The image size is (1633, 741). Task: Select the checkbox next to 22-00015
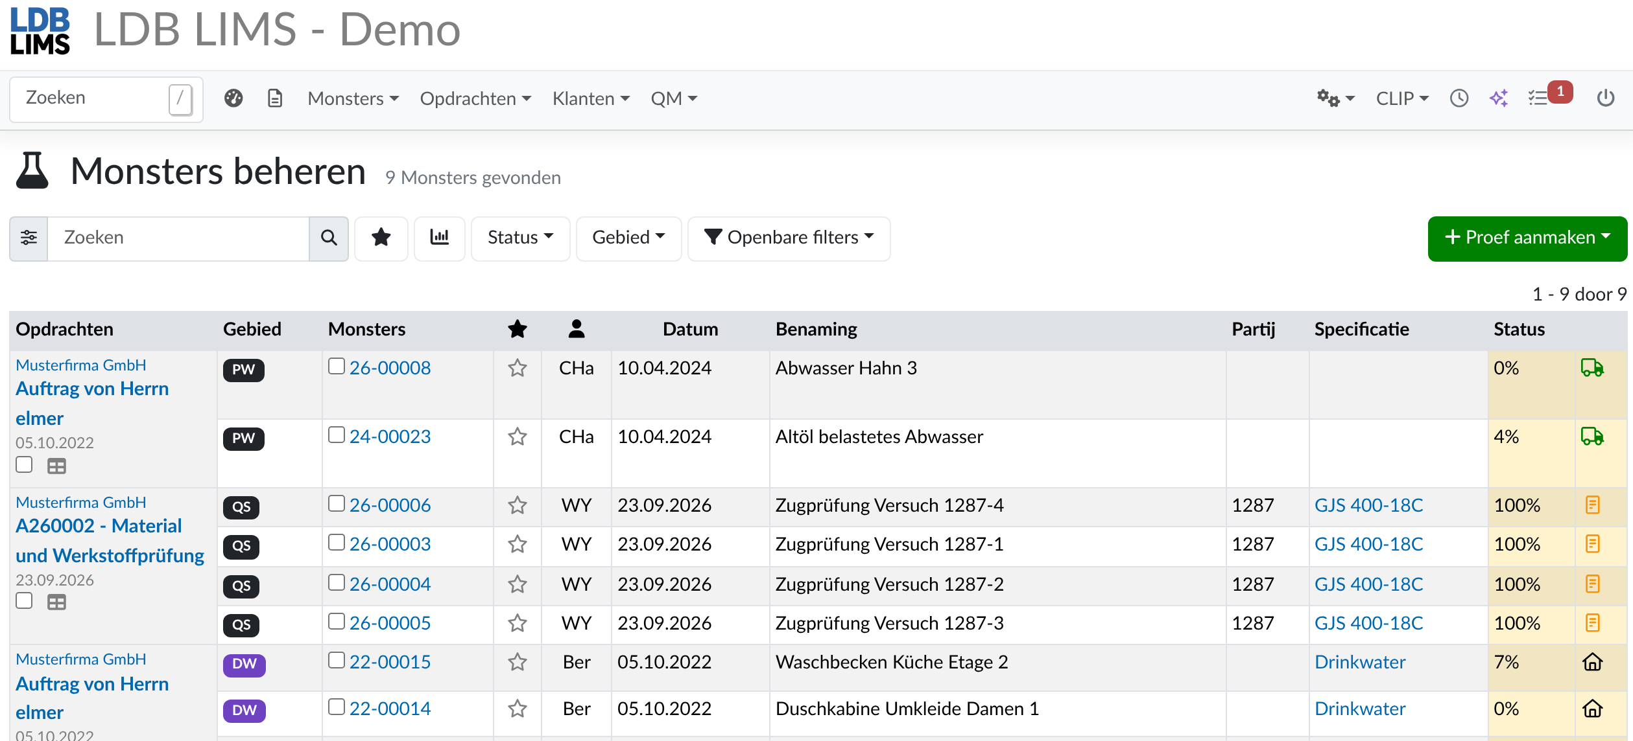pos(336,661)
